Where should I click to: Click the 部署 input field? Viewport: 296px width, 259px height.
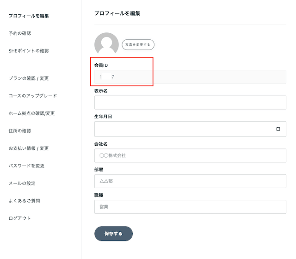coord(190,181)
